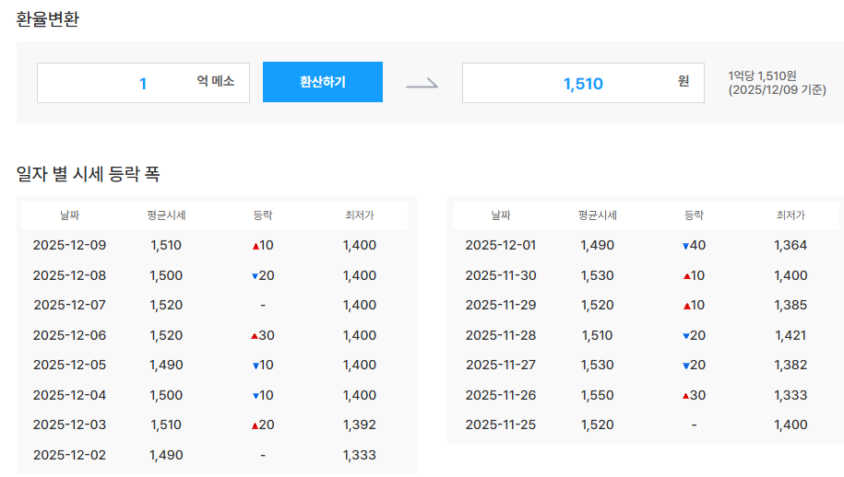Click the 환율변환 section heading

47,19
